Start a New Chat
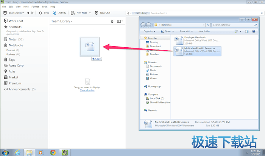265x156 pixels. click(103, 13)
